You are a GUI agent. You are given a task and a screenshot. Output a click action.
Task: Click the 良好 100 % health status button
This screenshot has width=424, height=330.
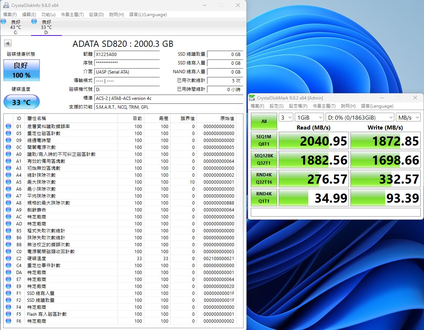click(x=22, y=70)
